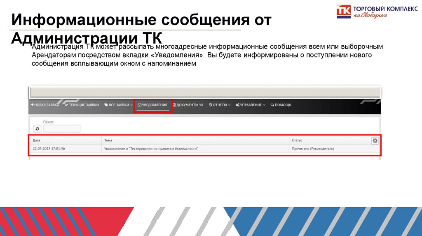
Task: Open the Документы УК section
Action: (x=188, y=105)
